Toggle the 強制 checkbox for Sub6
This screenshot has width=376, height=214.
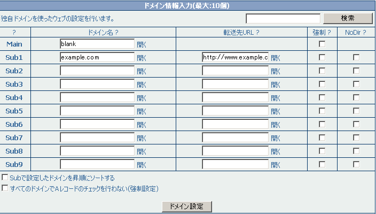point(322,125)
